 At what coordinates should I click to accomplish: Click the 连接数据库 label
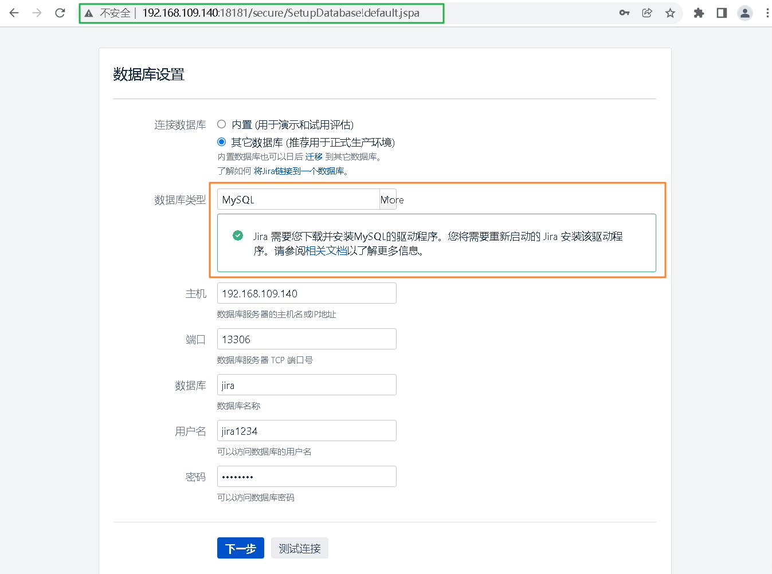click(x=180, y=125)
